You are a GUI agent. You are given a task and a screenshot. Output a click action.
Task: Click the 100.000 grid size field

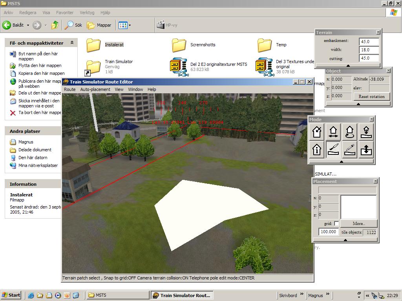pyautogui.click(x=329, y=232)
